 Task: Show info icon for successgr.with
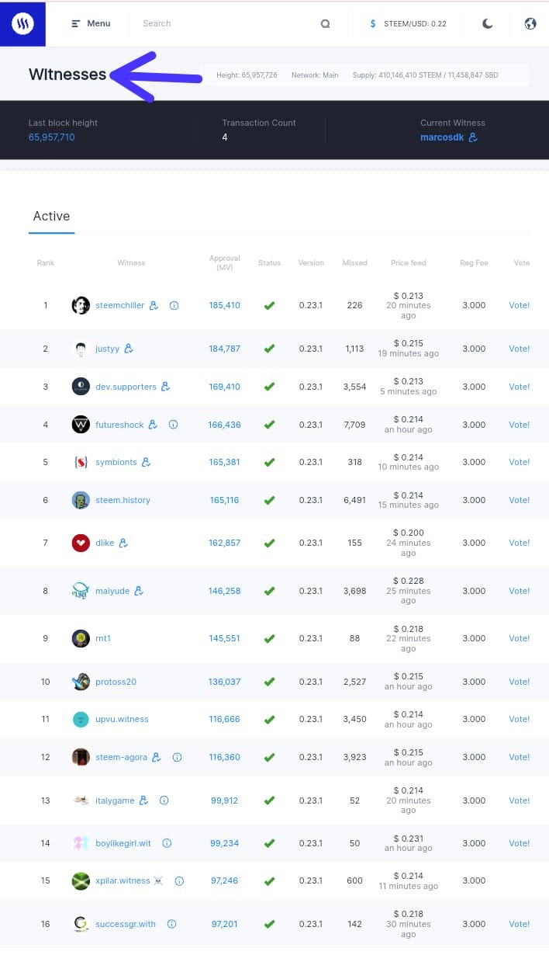click(171, 924)
